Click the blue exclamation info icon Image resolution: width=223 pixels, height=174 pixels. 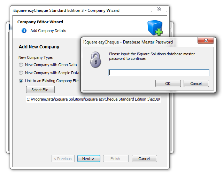pos(24,31)
